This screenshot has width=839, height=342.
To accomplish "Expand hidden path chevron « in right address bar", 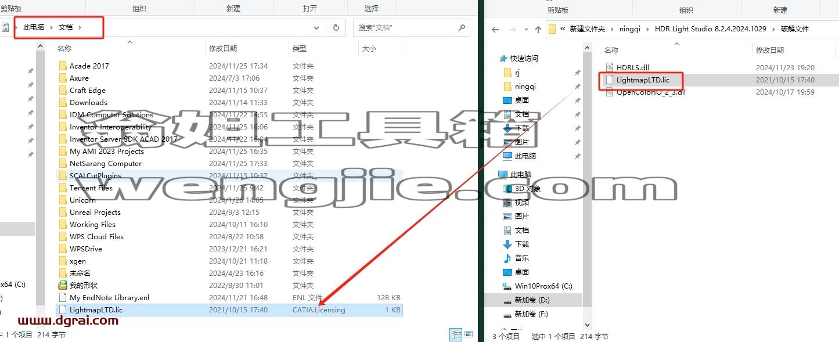I will [563, 29].
